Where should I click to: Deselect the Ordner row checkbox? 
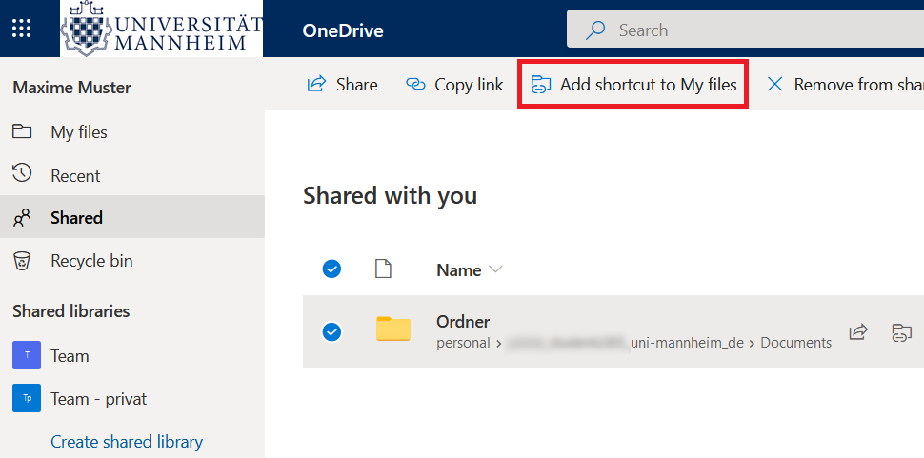pyautogui.click(x=331, y=332)
